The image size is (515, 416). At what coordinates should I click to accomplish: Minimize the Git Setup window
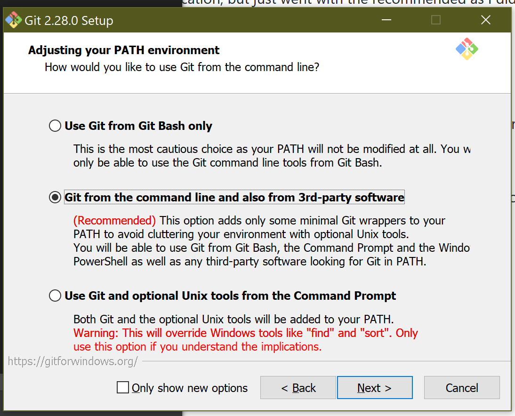point(386,20)
